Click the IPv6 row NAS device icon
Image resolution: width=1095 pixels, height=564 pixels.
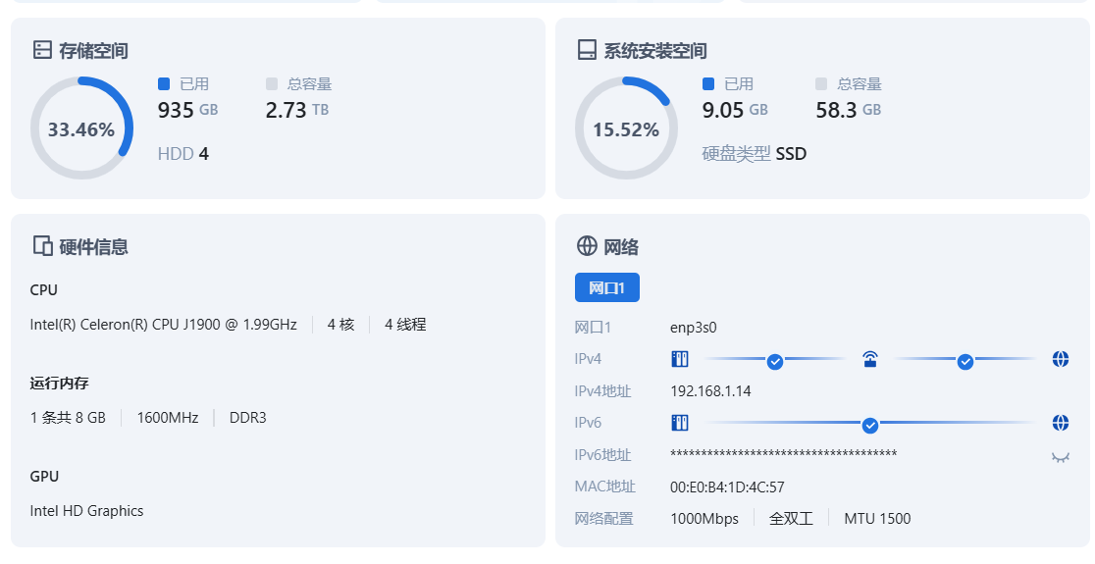(x=680, y=423)
